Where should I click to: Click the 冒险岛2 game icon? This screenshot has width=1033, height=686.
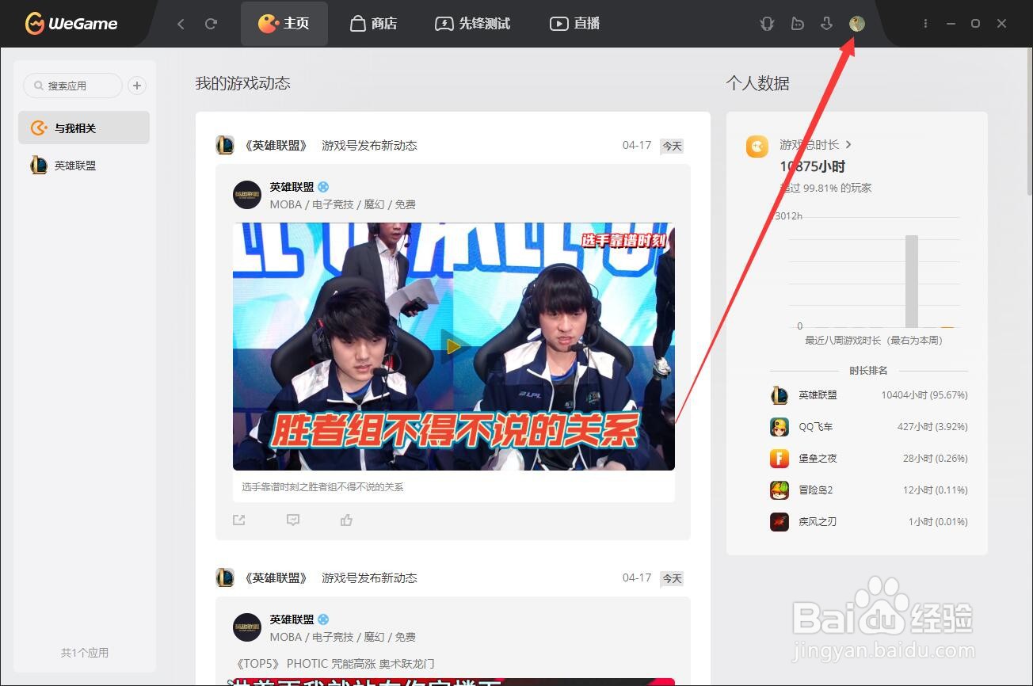[x=780, y=490]
